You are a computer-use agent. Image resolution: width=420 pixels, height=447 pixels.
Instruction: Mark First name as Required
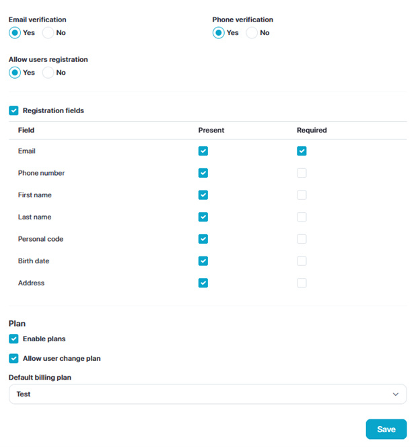click(302, 195)
